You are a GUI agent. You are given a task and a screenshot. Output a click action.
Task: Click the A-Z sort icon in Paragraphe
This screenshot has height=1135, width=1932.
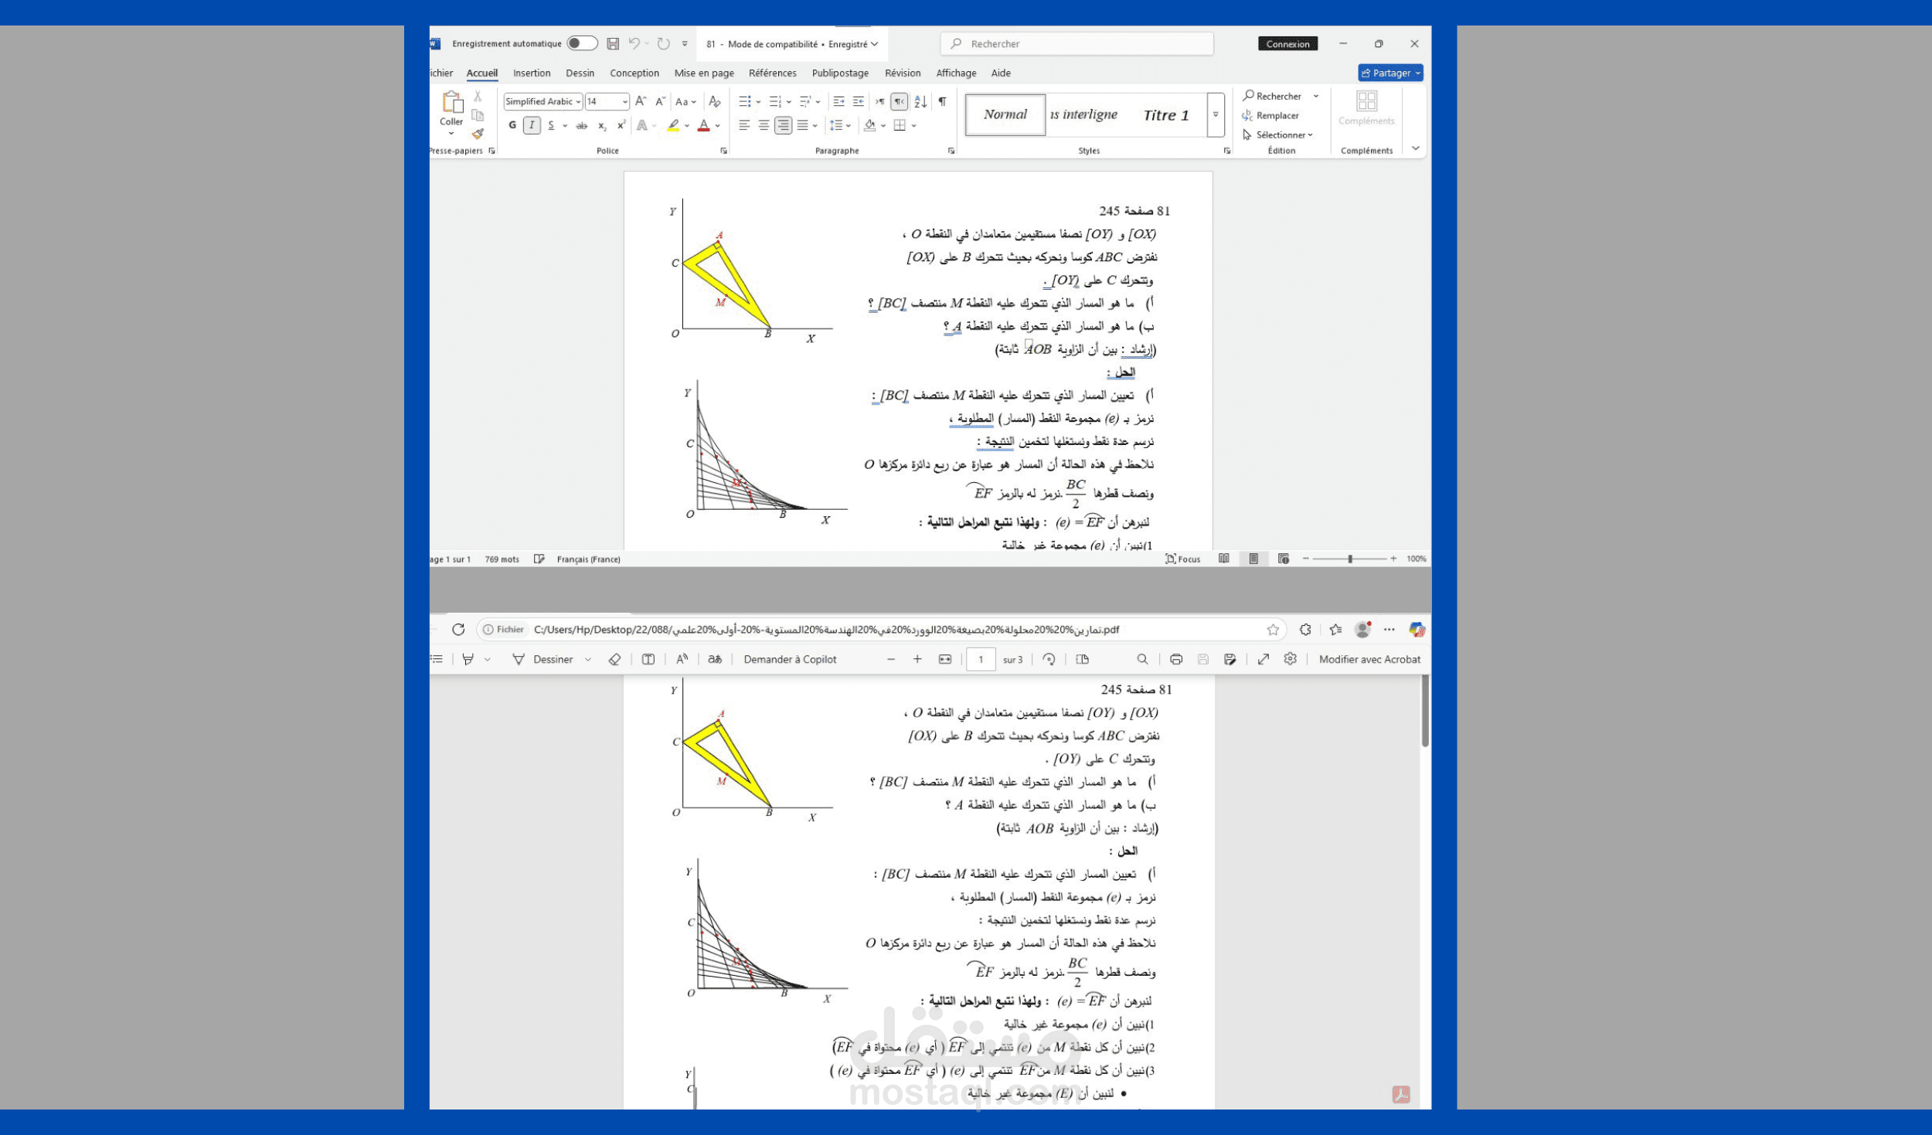[x=920, y=101]
